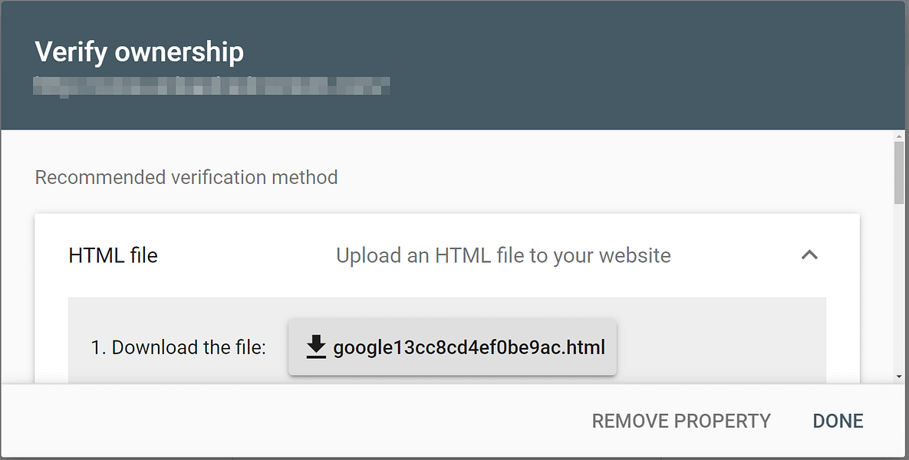This screenshot has width=909, height=460.
Task: Click the Verify ownership dialog title
Action: pos(139,51)
